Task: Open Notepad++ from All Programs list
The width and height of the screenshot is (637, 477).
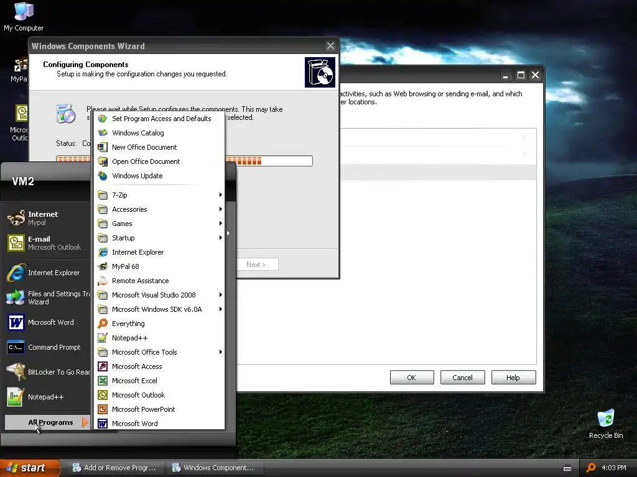Action: 159,337
